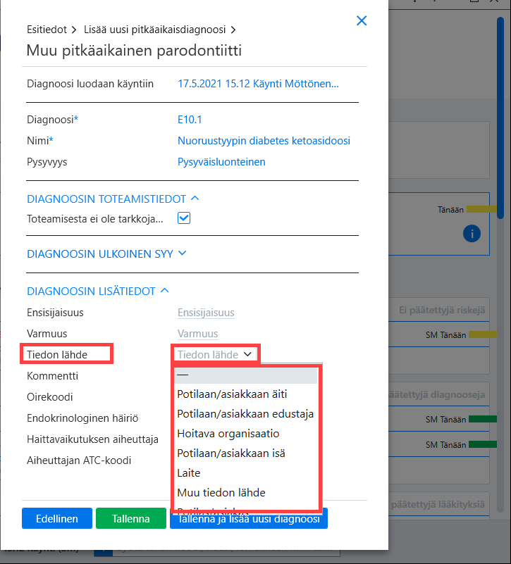Select the blank dash option in list
Image resolution: width=511 pixels, height=564 pixels.
(246, 375)
